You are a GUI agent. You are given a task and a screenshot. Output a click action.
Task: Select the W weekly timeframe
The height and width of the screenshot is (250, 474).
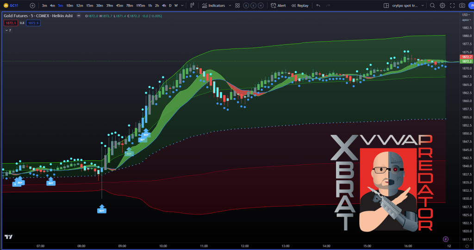point(176,6)
